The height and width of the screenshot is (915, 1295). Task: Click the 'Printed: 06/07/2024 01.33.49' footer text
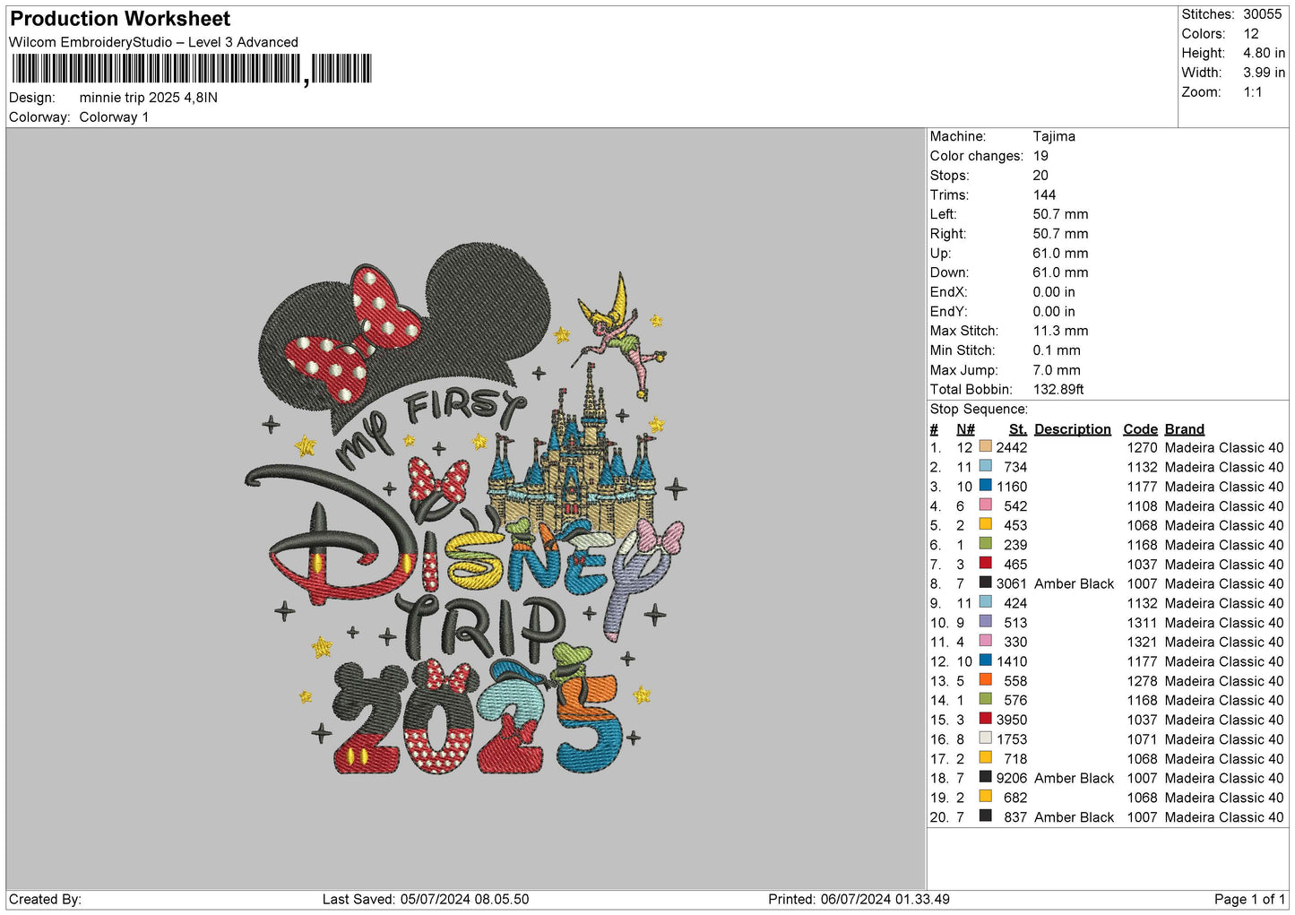click(x=859, y=899)
